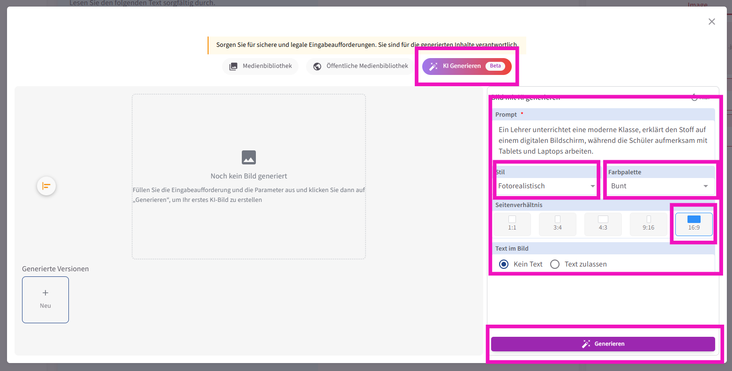Screen dimensions: 732x371
Task: Open the Stil dropdown showing Fotorealistisch
Action: pyautogui.click(x=546, y=186)
